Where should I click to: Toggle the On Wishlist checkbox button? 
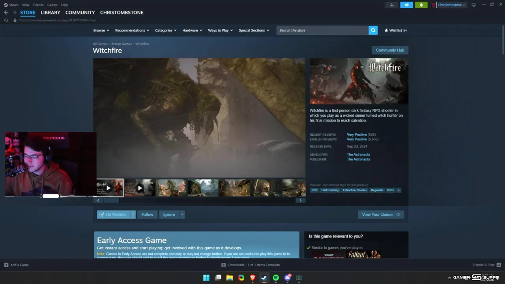(113, 215)
